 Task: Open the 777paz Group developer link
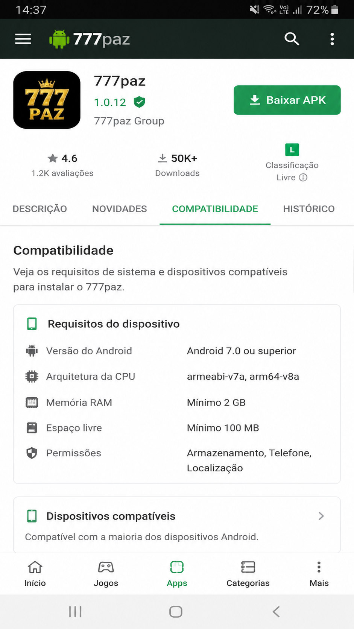(129, 121)
